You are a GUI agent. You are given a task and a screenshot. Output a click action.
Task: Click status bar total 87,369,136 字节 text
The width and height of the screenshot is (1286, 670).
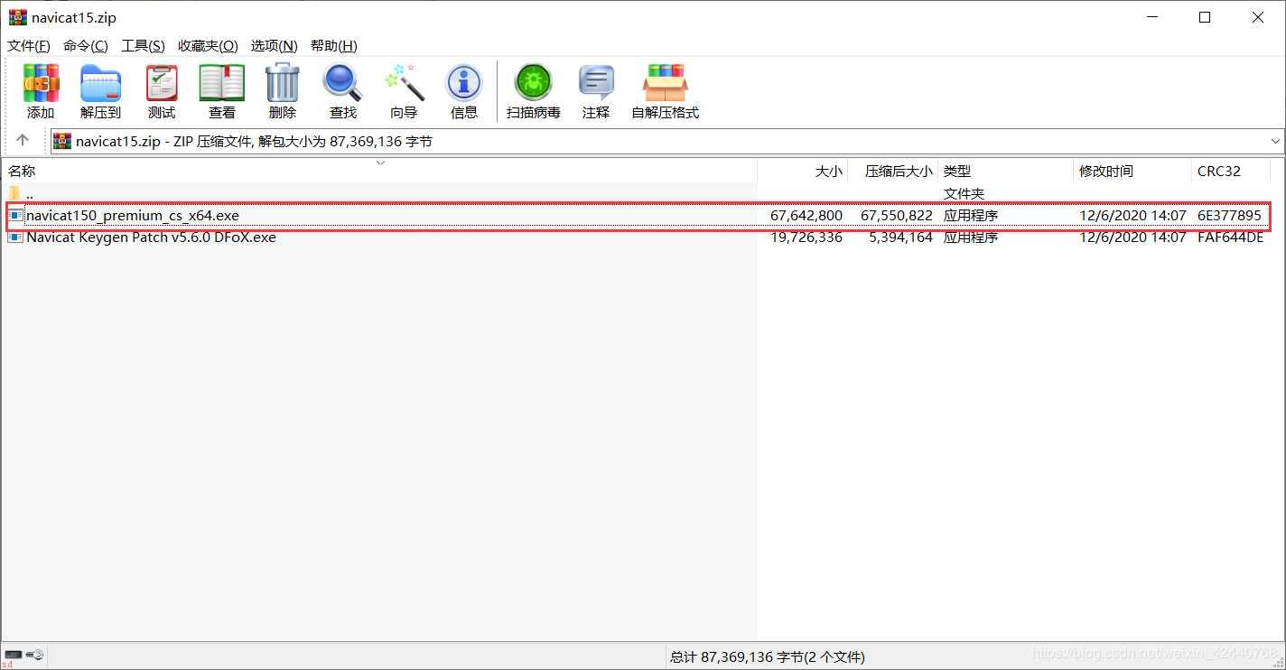tap(767, 656)
